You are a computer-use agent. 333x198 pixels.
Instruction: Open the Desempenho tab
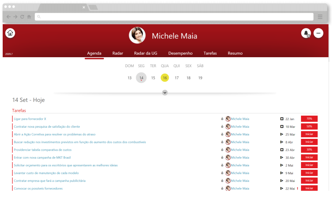coord(180,53)
